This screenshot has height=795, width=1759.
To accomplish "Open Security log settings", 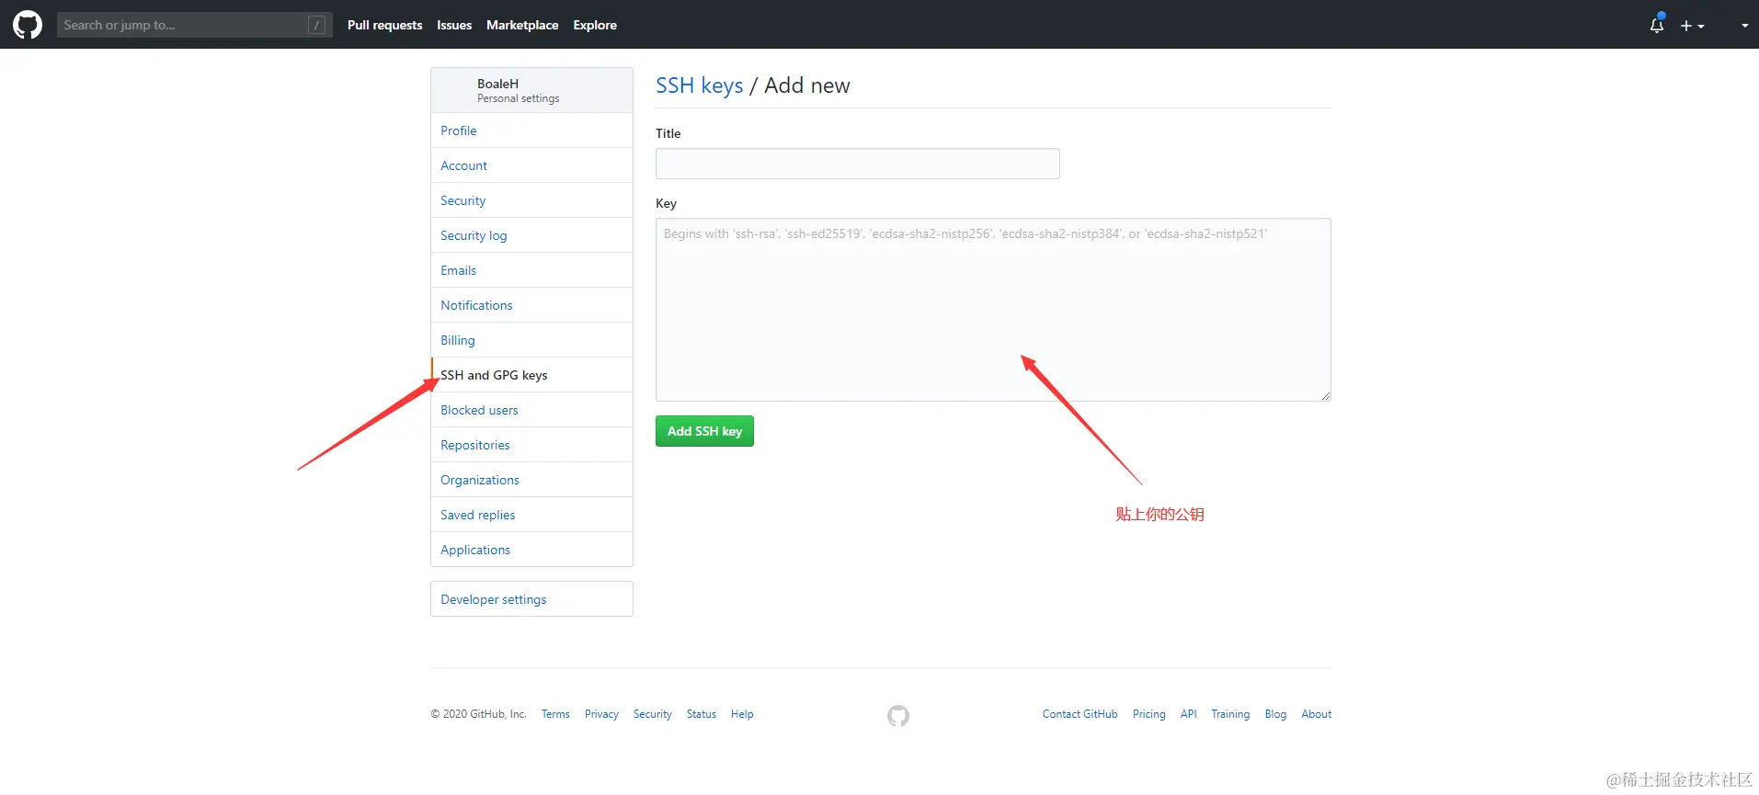I will 531,235.
